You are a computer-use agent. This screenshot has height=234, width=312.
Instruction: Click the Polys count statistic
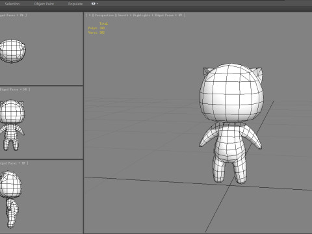tap(96, 28)
